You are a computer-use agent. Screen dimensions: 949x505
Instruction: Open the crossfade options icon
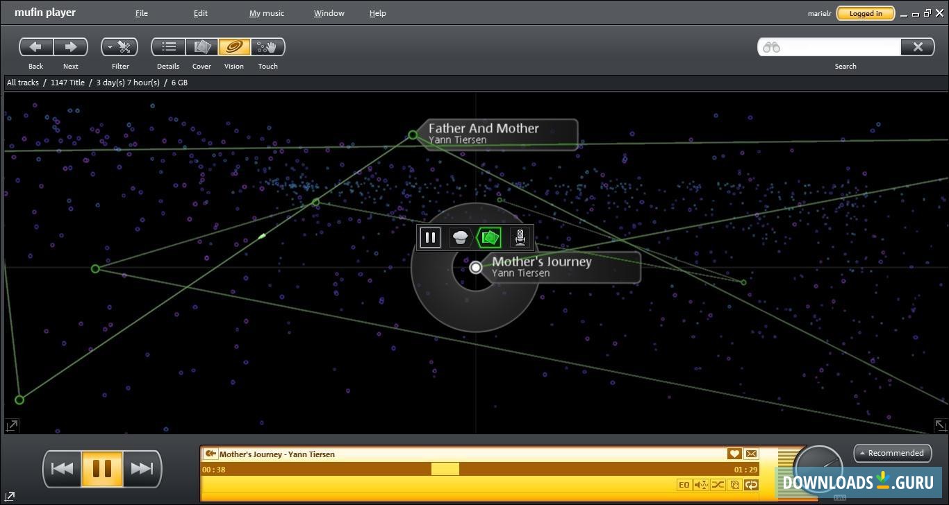click(701, 485)
